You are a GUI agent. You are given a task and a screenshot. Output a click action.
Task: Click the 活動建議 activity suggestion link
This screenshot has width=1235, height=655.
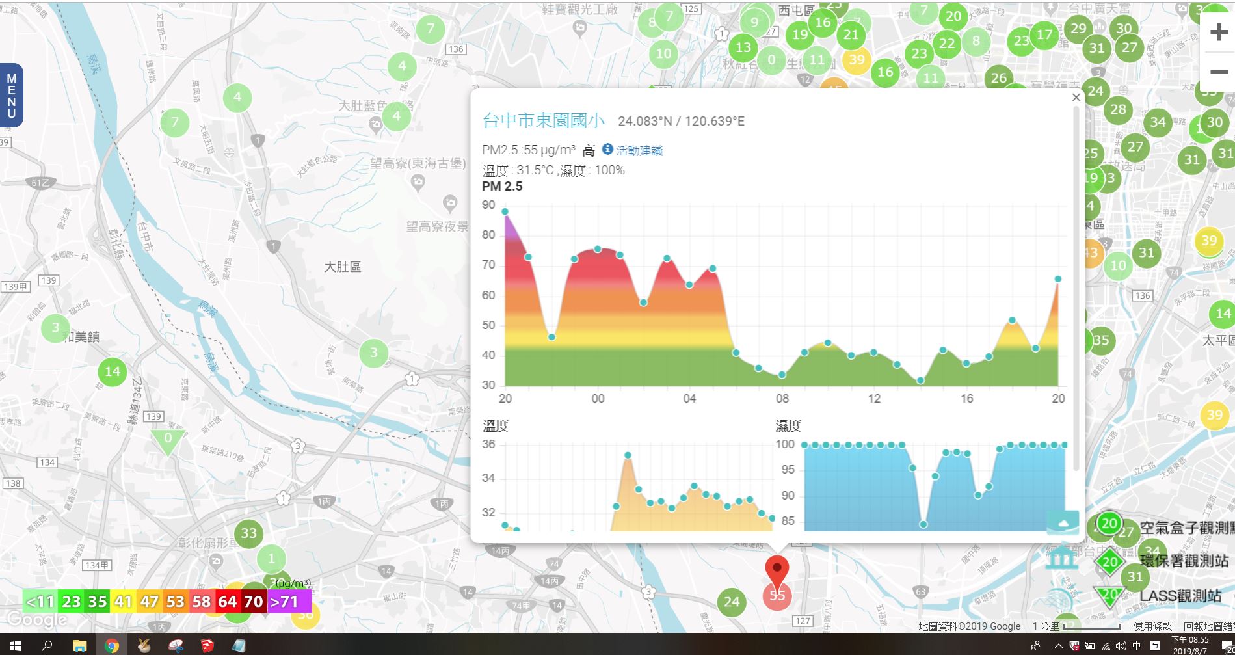[639, 150]
